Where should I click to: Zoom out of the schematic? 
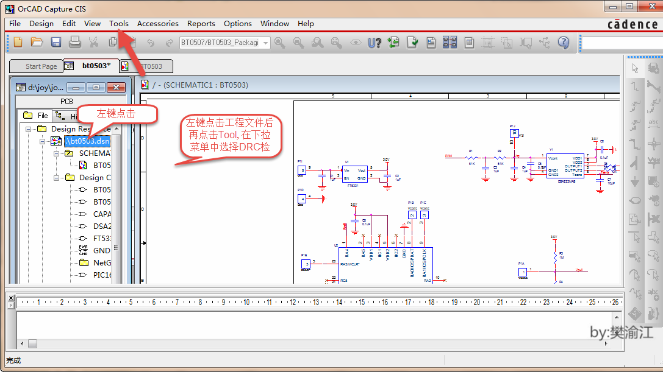point(298,42)
